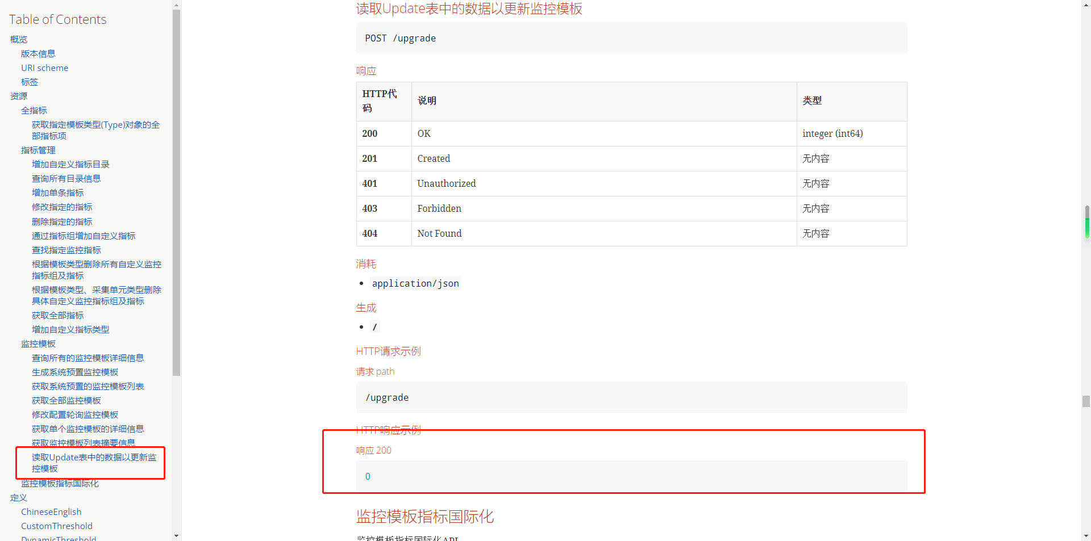Viewport: 1091px width, 541px height.
Task: Go to 指标管理 in the sidebar
Action: [38, 150]
